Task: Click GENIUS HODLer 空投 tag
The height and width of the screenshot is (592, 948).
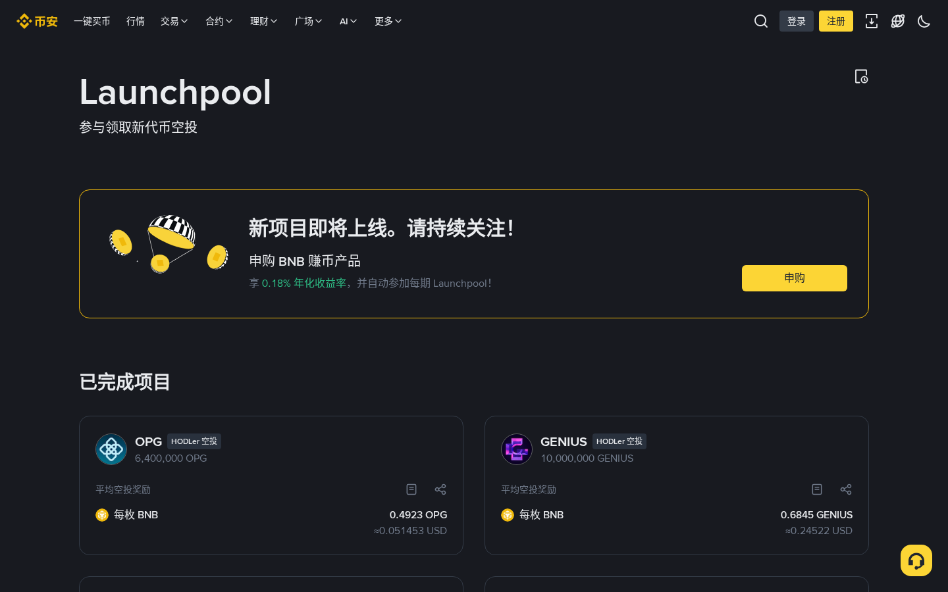Action: [x=619, y=441]
